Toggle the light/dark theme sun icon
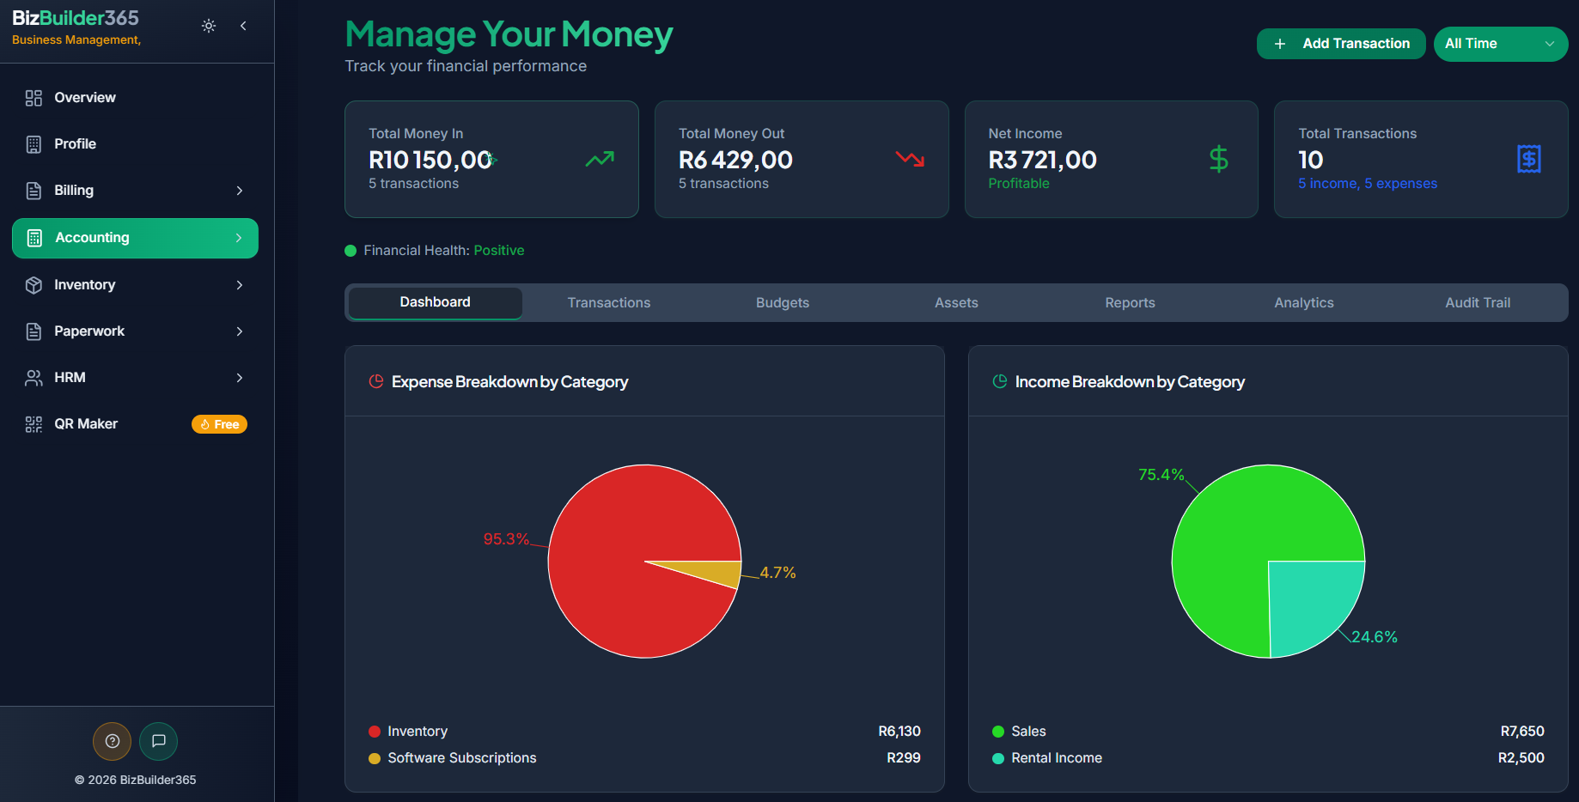Viewport: 1579px width, 802px height. click(x=209, y=26)
